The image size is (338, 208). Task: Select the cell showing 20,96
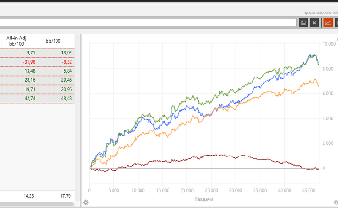67,89
